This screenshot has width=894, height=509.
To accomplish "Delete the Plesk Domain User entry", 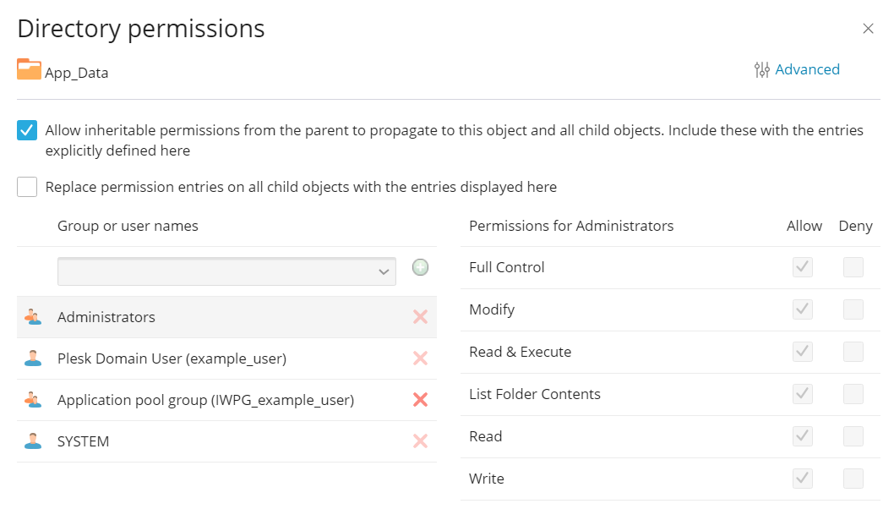I will pos(420,358).
